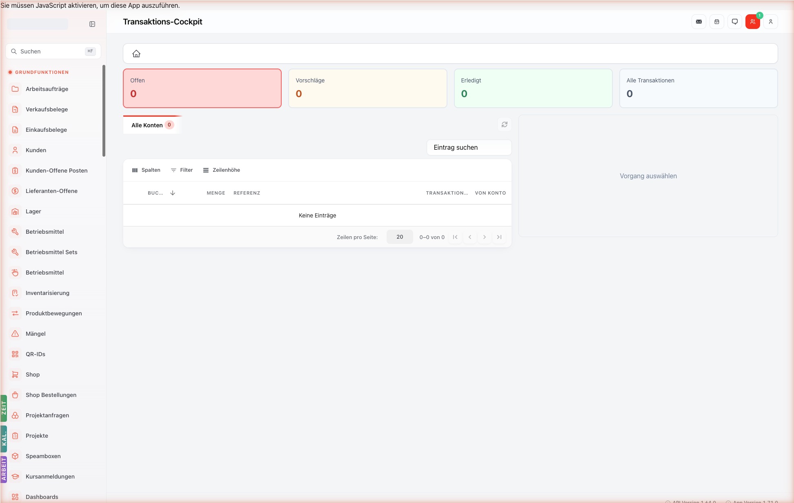Click the sidebar vertical scrollbar
The height and width of the screenshot is (503, 794).
(104, 111)
